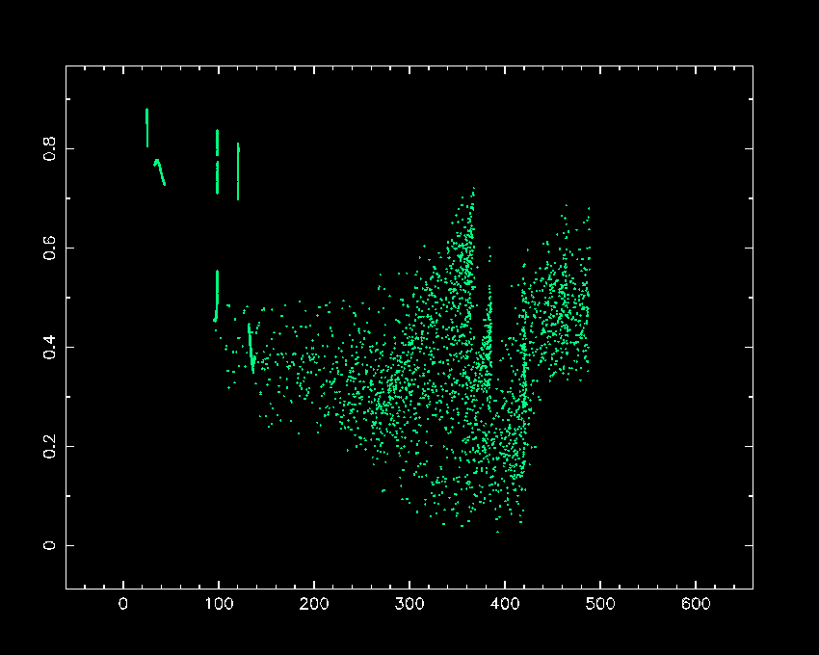Select the y-axis label 0 at bottom

(49, 545)
